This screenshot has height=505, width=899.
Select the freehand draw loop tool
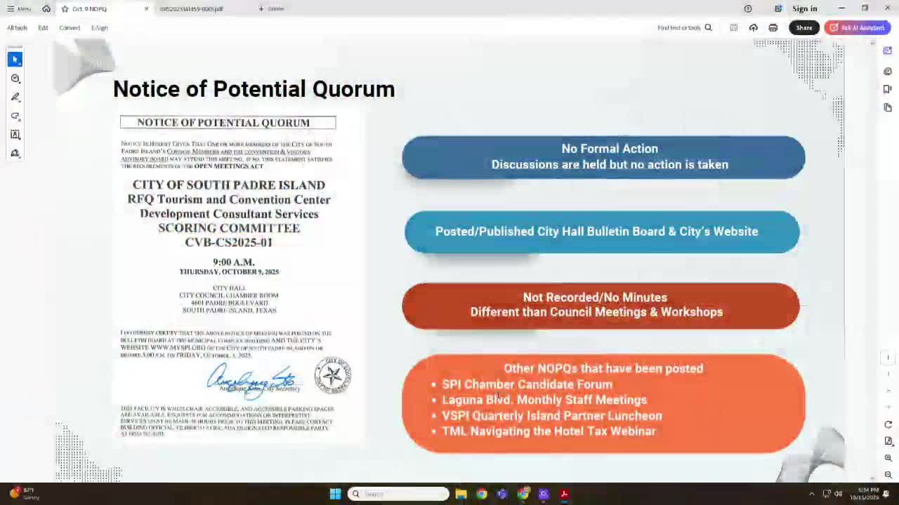tap(15, 116)
